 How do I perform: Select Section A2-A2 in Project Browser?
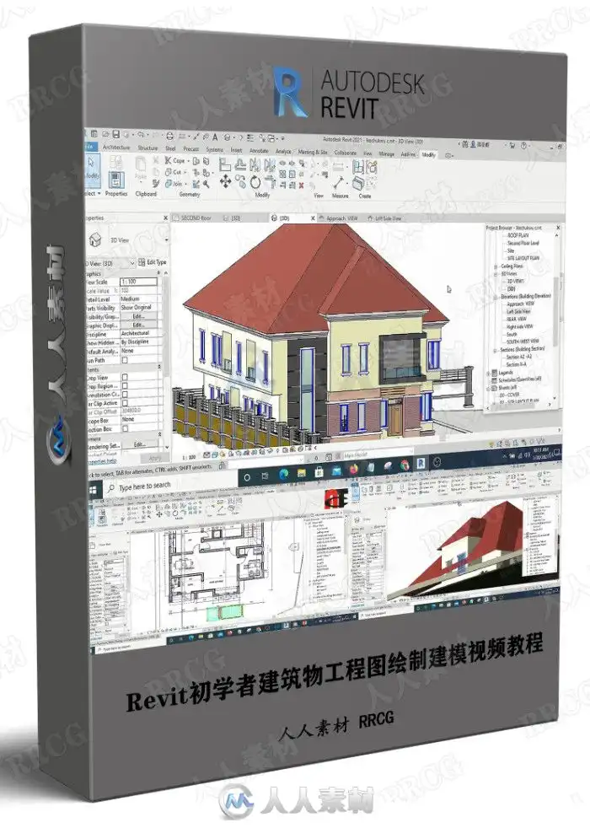click(x=518, y=357)
